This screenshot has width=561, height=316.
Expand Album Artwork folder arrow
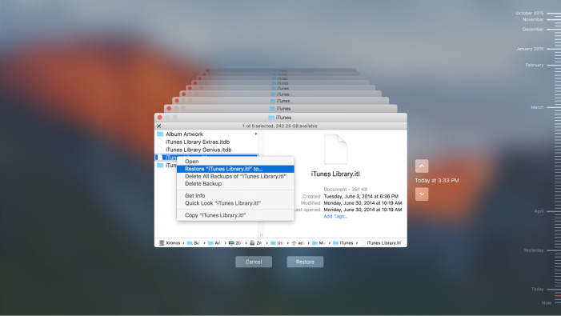point(256,134)
